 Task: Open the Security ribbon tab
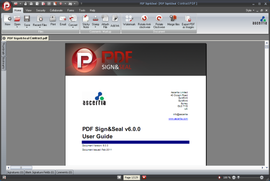point(40,10)
